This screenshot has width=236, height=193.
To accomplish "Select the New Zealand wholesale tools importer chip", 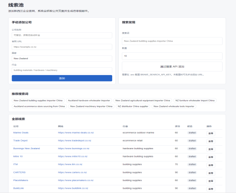I will pos(174,106).
